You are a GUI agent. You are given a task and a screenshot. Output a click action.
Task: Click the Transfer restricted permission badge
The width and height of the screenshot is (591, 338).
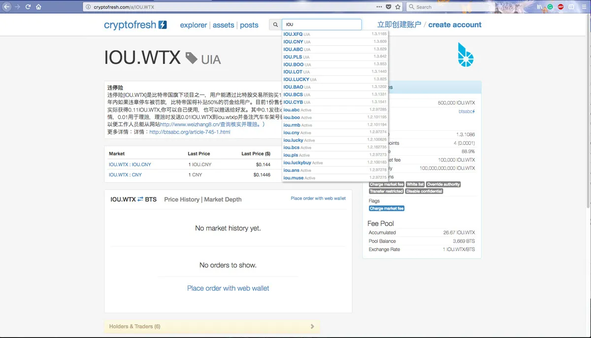click(x=386, y=191)
